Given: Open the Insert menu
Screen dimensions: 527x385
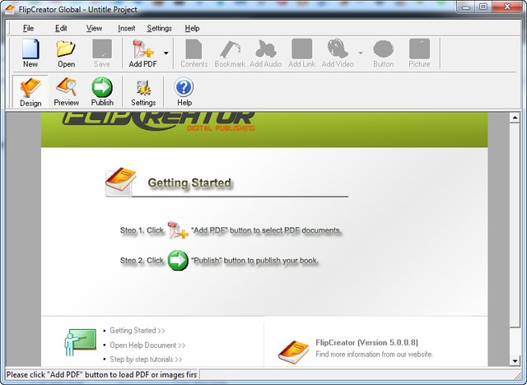Looking at the screenshot, I should click(126, 28).
